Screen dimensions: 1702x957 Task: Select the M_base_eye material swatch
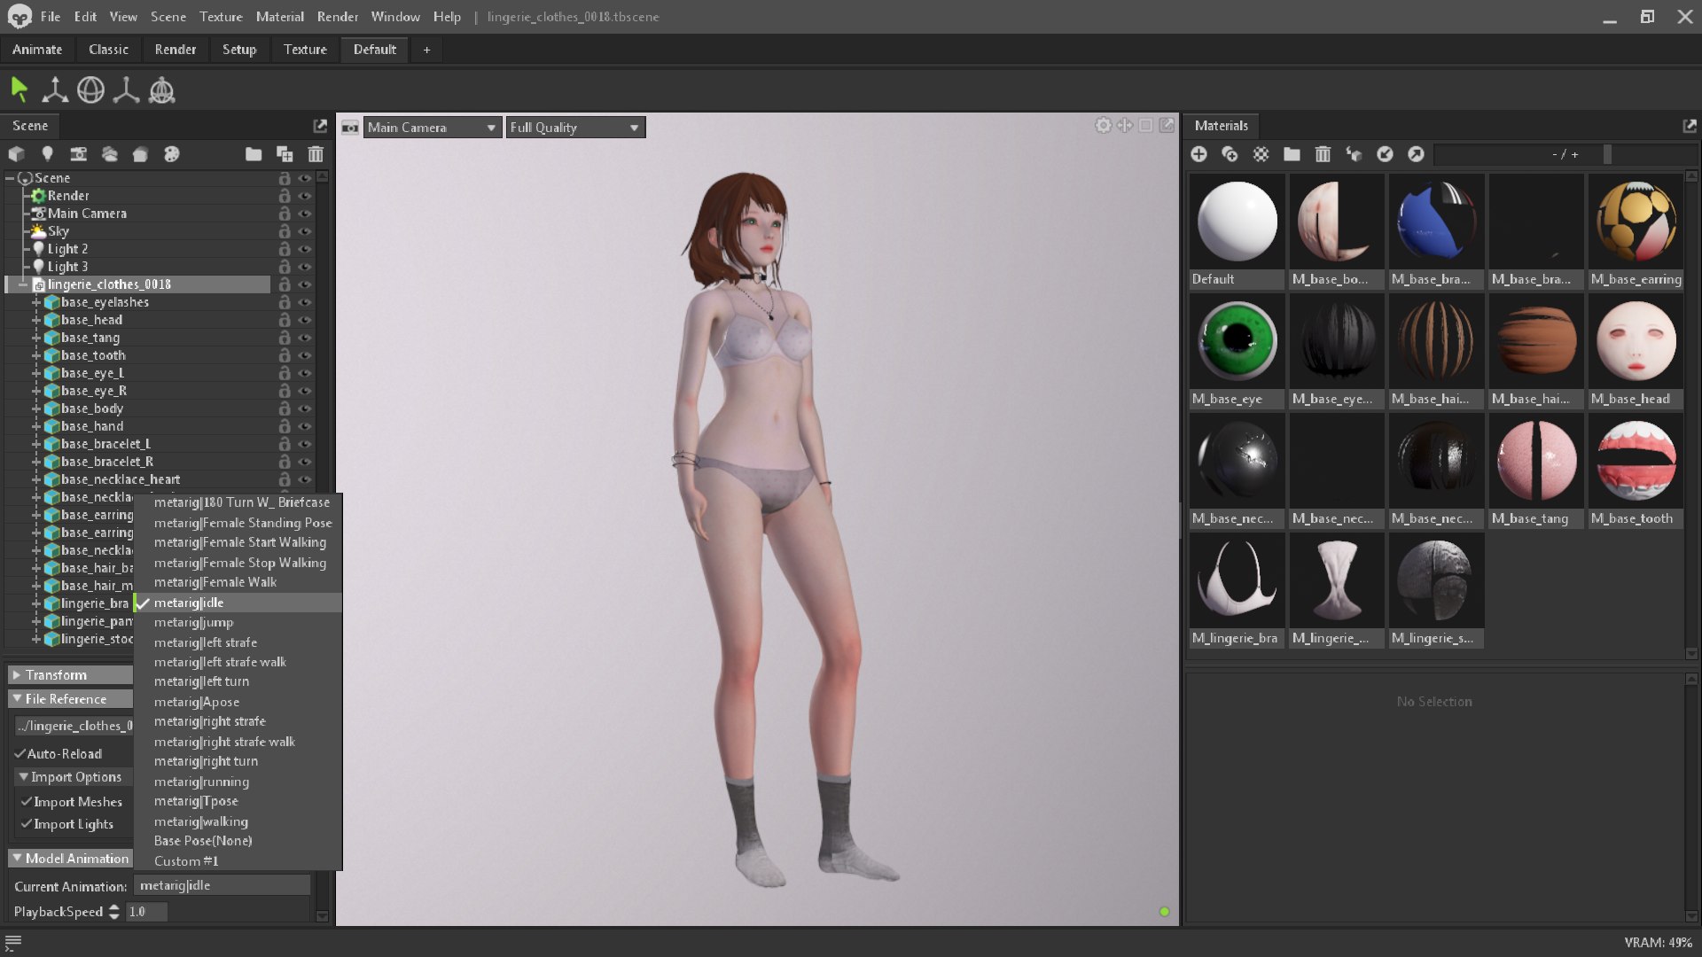pos(1237,351)
